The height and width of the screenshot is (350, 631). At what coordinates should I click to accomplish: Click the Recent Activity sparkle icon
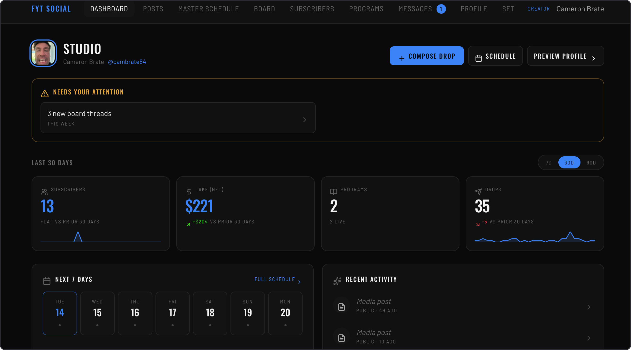[337, 281]
